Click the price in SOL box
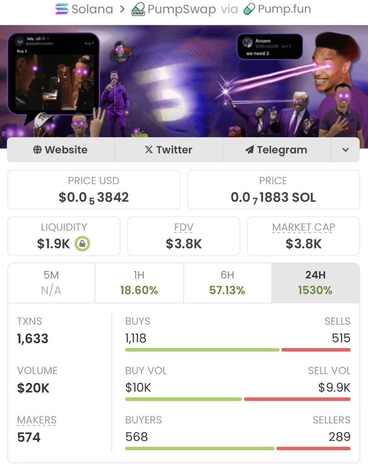The height and width of the screenshot is (468, 368). tap(273, 190)
